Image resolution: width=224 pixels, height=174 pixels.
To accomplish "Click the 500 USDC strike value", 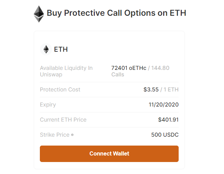I will 165,135.
